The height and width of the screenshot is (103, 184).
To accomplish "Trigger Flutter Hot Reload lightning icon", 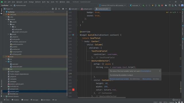I will [x=153, y=5].
